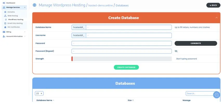Click the hostedd1_ prefix in Username
Image resolution: width=221 pixels, height=104 pixels.
(x=79, y=35)
